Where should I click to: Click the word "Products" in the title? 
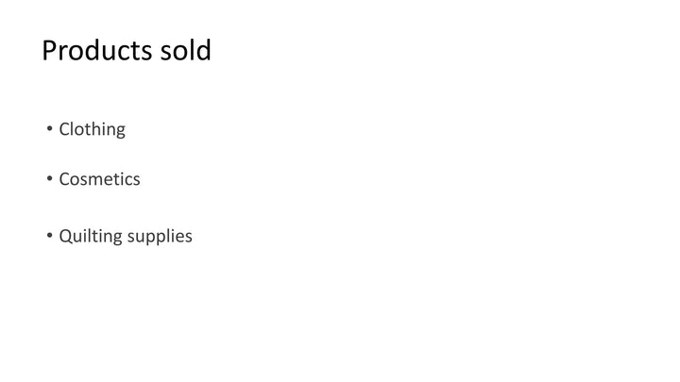pos(96,50)
